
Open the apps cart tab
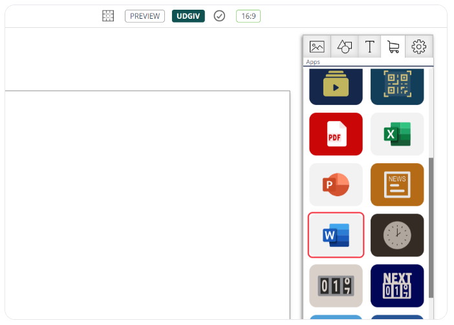pyautogui.click(x=393, y=47)
